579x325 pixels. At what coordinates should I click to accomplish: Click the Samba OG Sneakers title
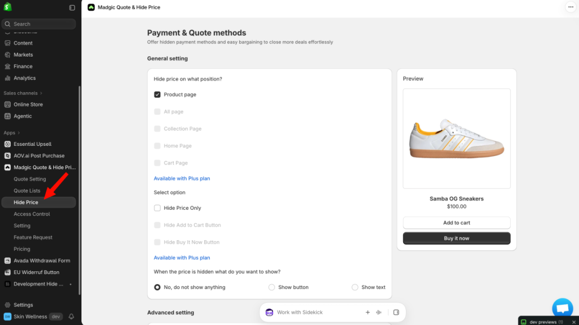(x=456, y=199)
